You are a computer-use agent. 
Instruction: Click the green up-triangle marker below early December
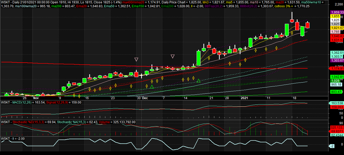(152, 86)
